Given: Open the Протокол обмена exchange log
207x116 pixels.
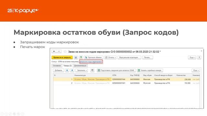Looking at the screenshot, I should pos(93,57).
